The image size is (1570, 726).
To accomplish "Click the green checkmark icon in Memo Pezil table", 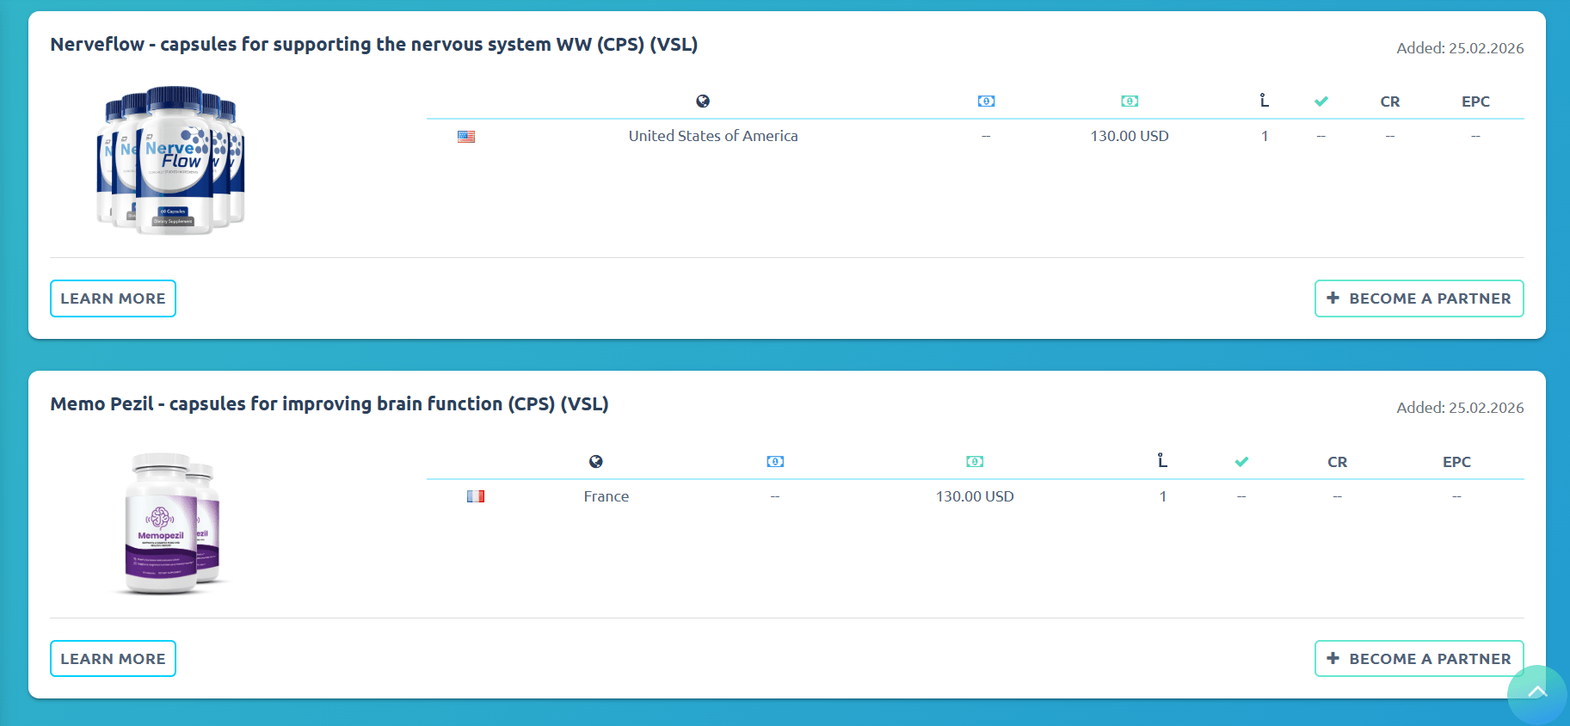I will pyautogui.click(x=1241, y=462).
